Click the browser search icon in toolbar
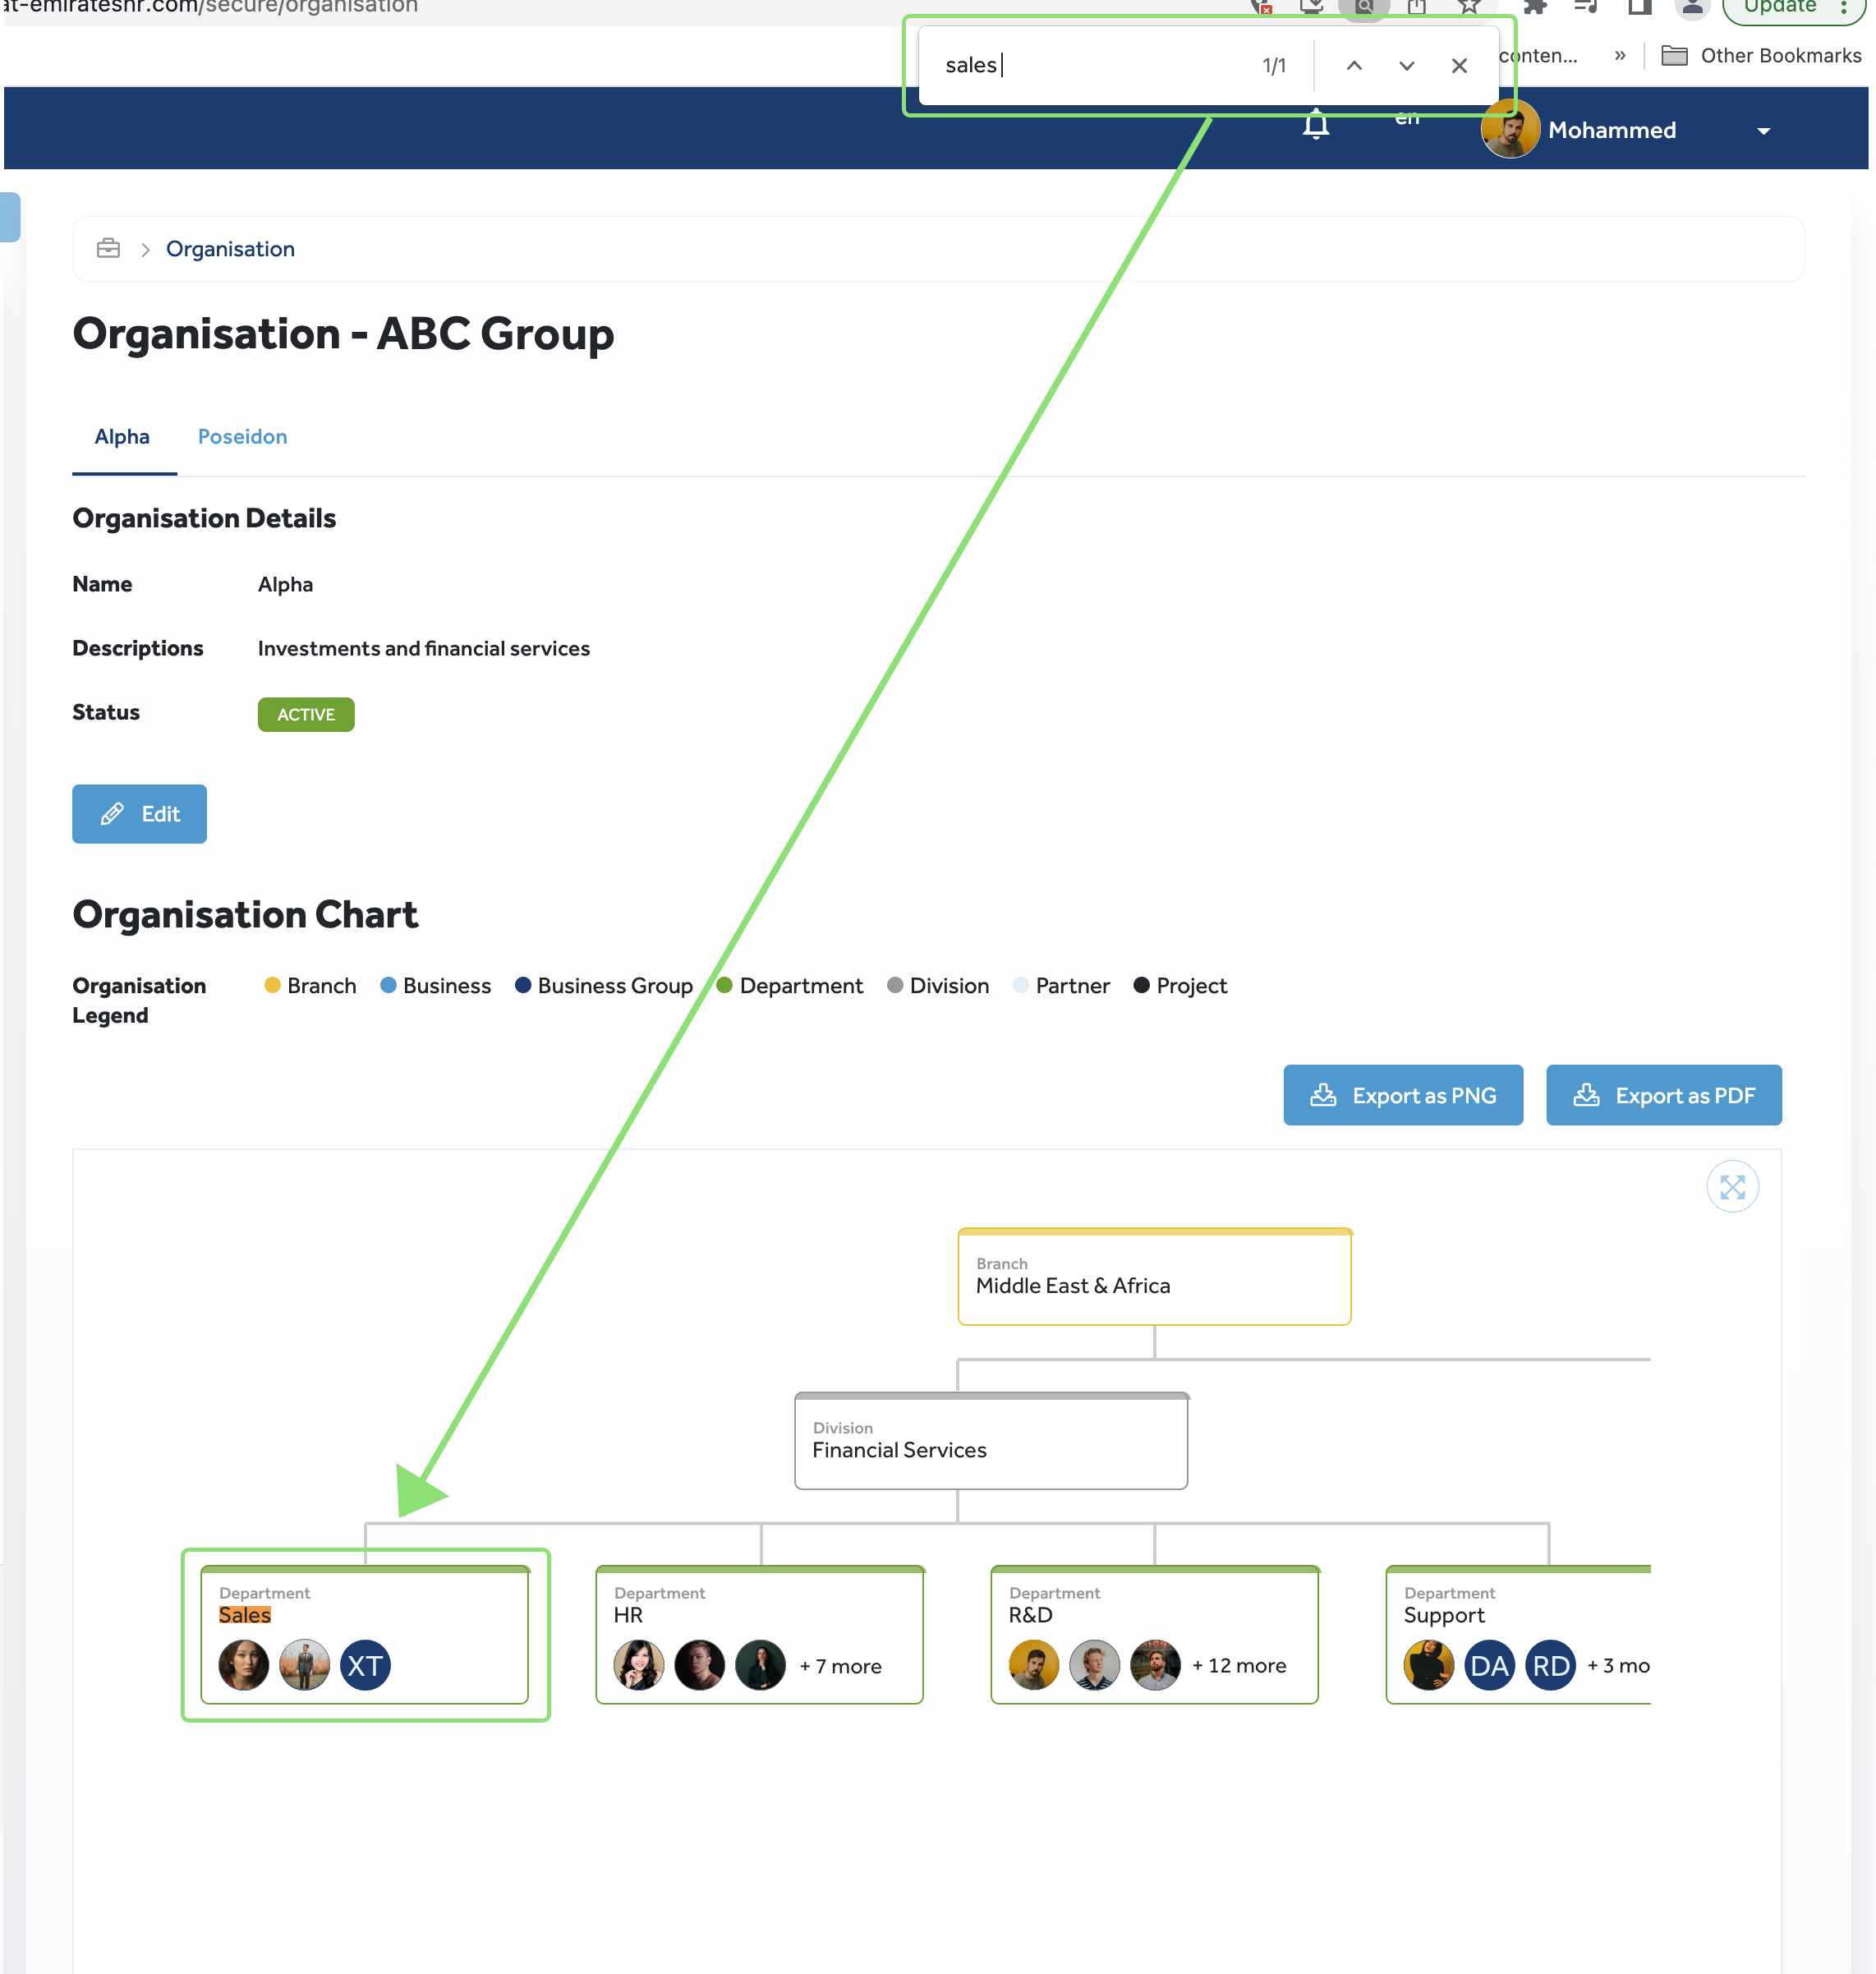The width and height of the screenshot is (1876, 1974). point(1363,6)
